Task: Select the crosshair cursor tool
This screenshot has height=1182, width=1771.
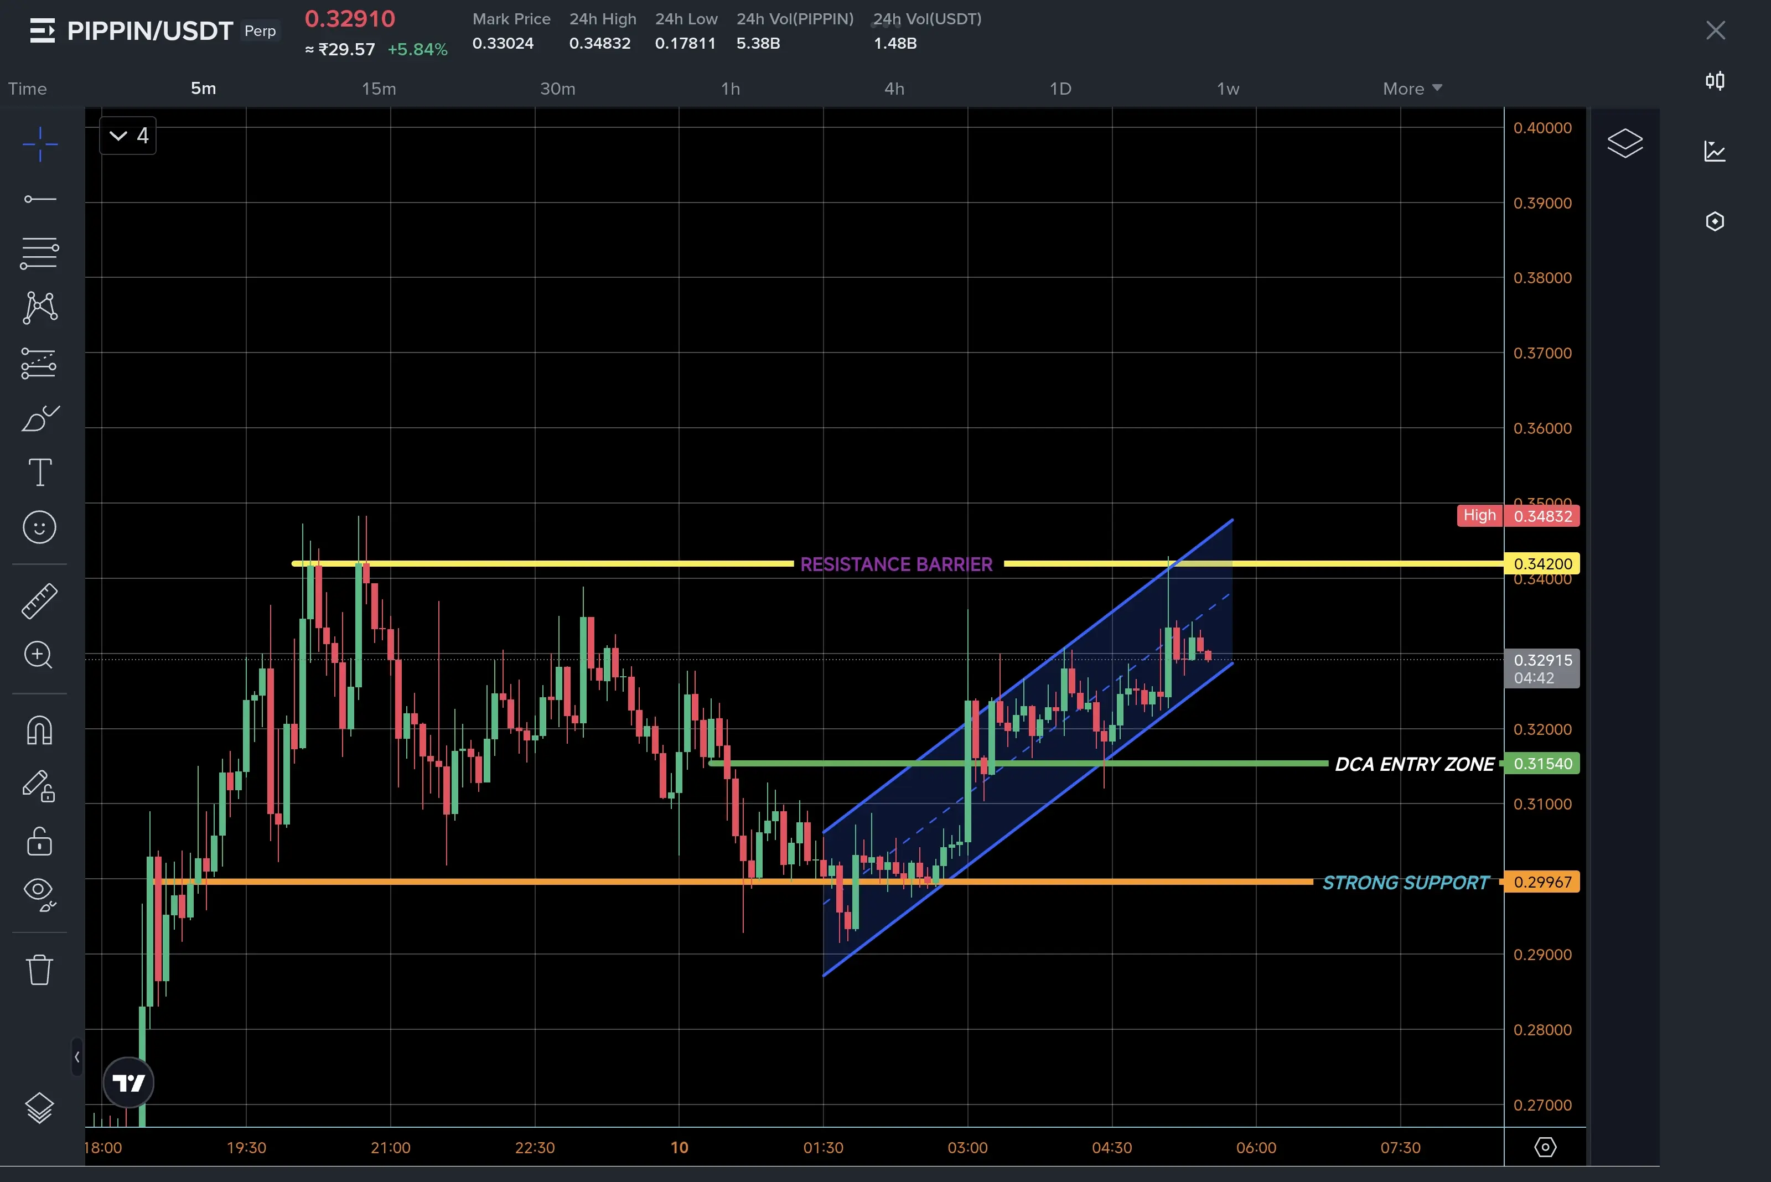Action: (x=39, y=144)
